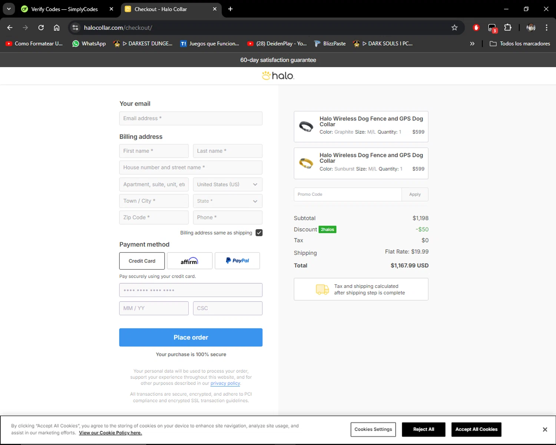The width and height of the screenshot is (556, 445).
Task: Focus the Email address field
Action: 191,118
